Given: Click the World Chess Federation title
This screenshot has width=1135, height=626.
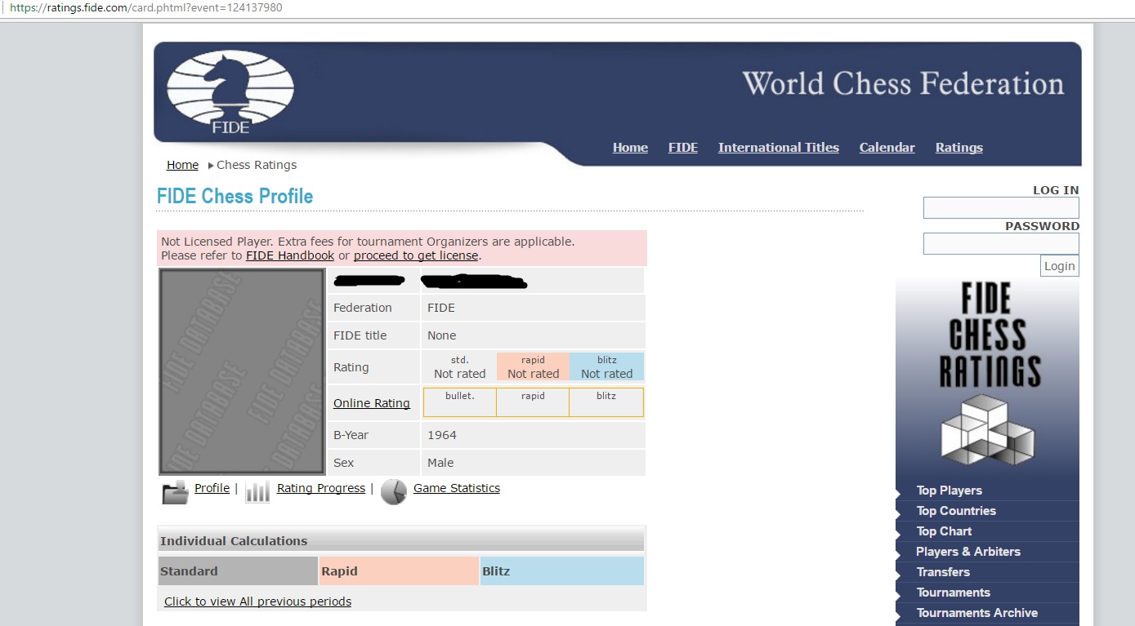Looking at the screenshot, I should point(903,84).
